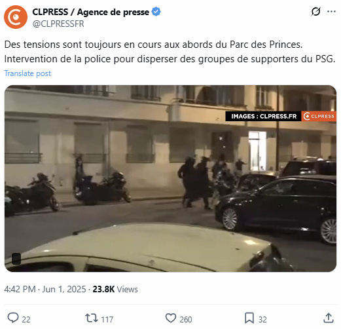
Task: Click the small dark badge in video corner
Action: 16,259
